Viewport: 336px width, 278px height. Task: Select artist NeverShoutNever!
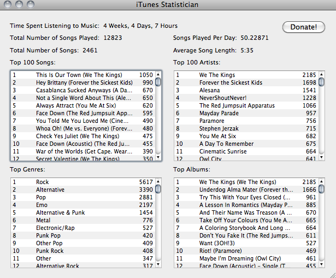[x=246, y=98]
